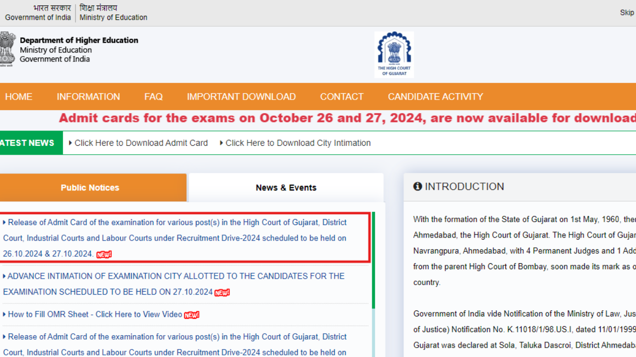
Task: Click the info icon beside INTRODUCTION heading
Action: 417,186
